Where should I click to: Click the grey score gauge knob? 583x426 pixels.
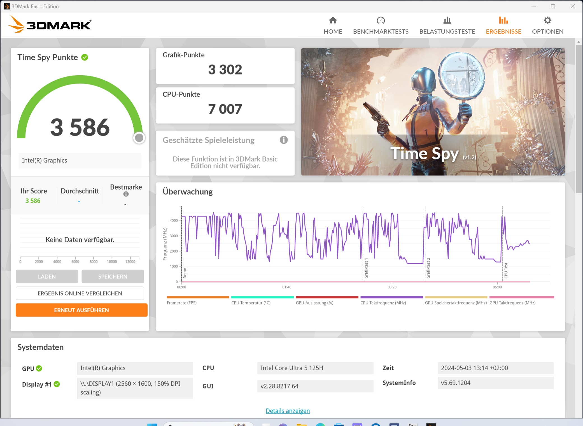[x=139, y=138]
